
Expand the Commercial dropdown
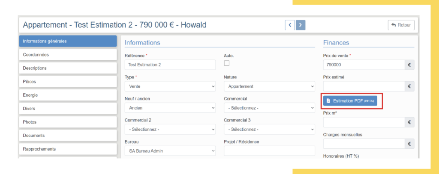pos(269,108)
